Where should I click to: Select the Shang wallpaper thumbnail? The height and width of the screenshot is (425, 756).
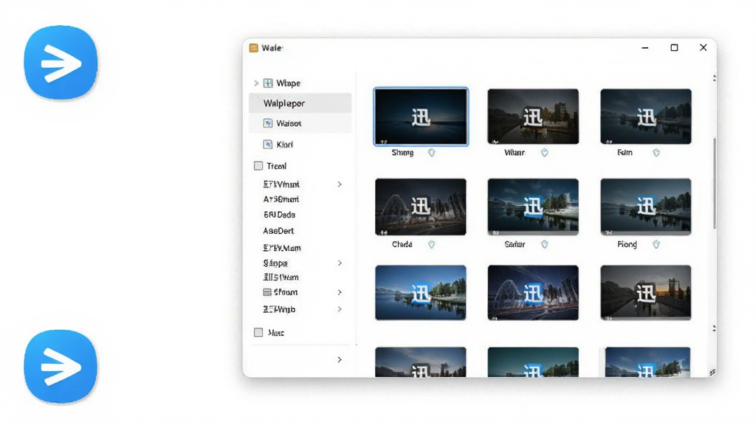coord(421,117)
